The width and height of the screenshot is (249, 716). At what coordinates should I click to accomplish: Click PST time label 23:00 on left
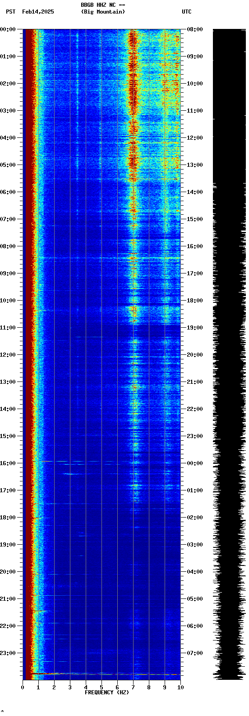[8, 653]
